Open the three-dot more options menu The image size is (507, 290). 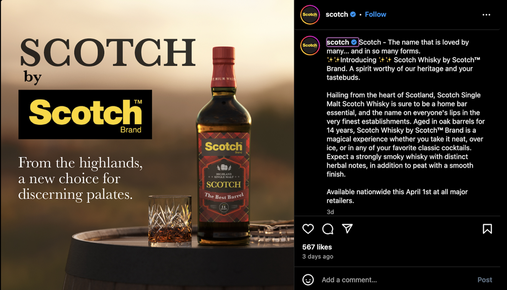(x=486, y=15)
